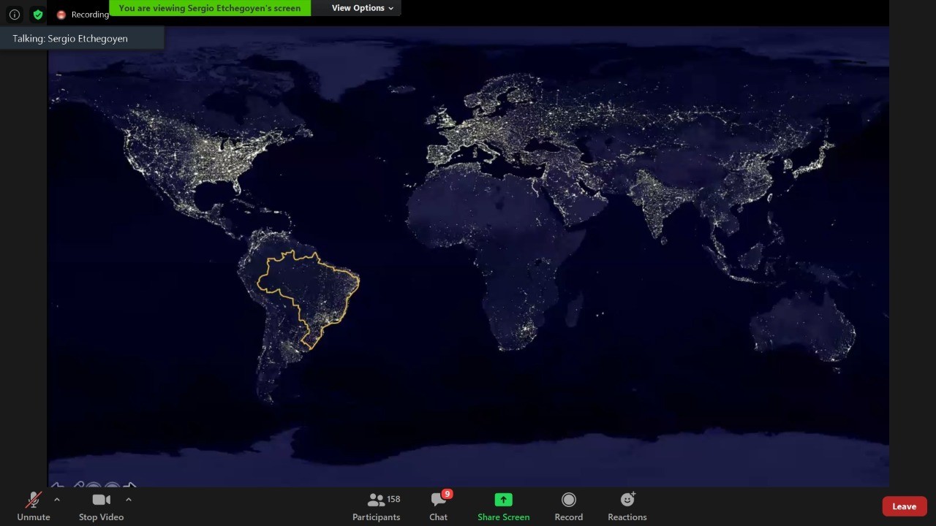The image size is (936, 526).
Task: Click the highlighted Brazil outline on map
Action: pyautogui.click(x=308, y=292)
